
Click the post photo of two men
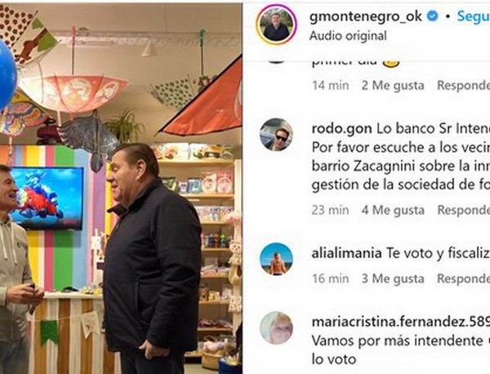121,189
